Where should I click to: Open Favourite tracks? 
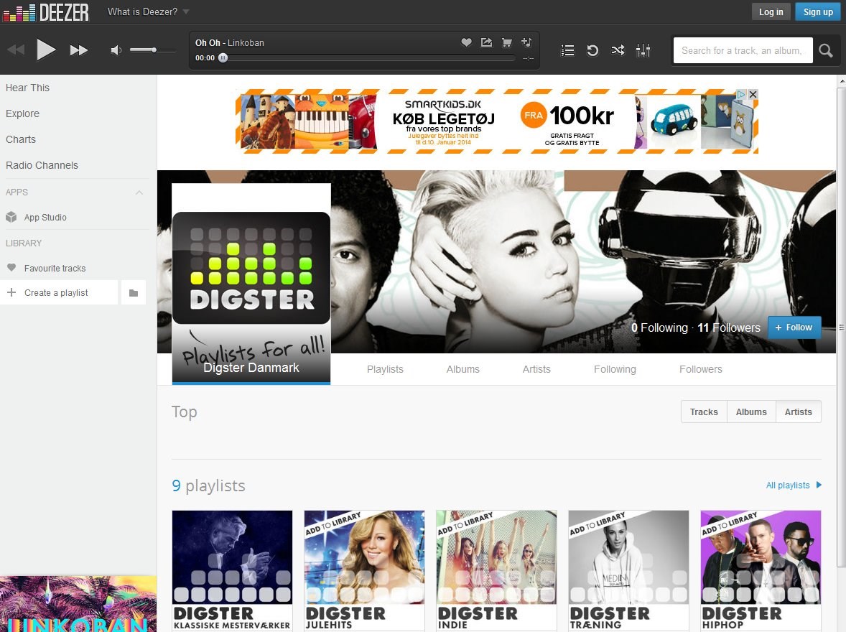(x=55, y=268)
